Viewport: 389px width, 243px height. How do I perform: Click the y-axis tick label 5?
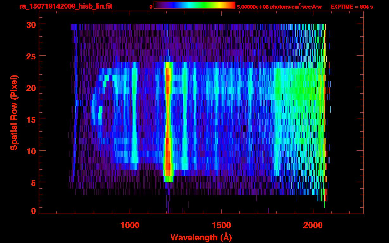pyautogui.click(x=34, y=183)
